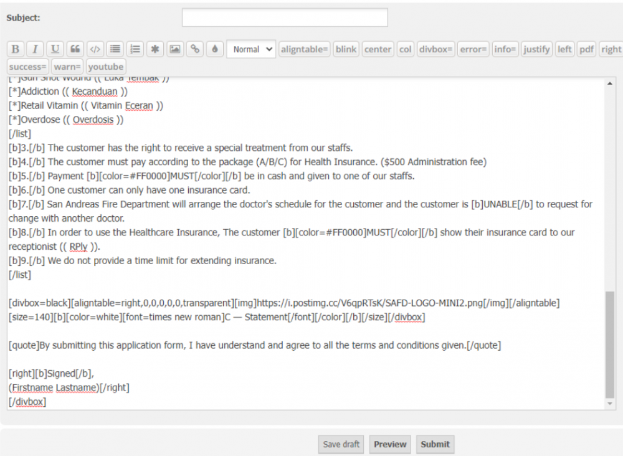Click the text 'receptionist (( RPly )).'
This screenshot has height=456, width=623.
click(54, 247)
